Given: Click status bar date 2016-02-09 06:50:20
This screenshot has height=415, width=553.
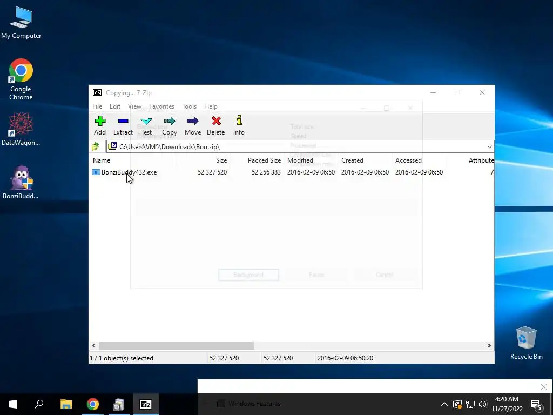Looking at the screenshot, I should [x=345, y=358].
